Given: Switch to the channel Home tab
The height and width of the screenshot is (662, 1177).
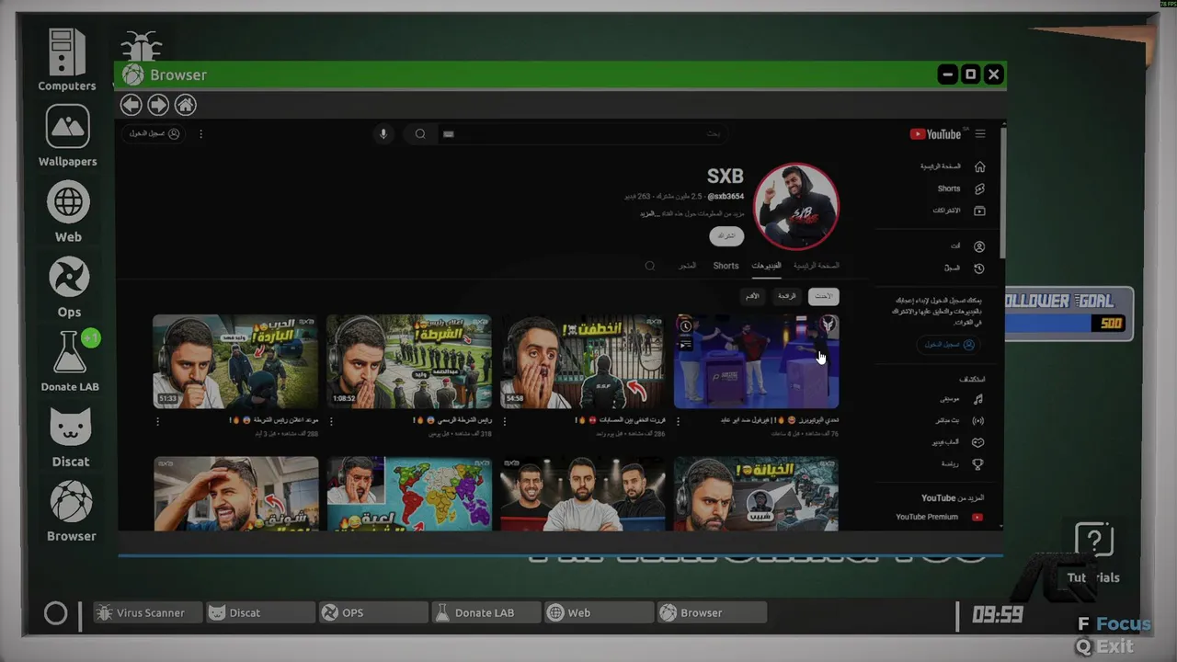Looking at the screenshot, I should point(817,266).
